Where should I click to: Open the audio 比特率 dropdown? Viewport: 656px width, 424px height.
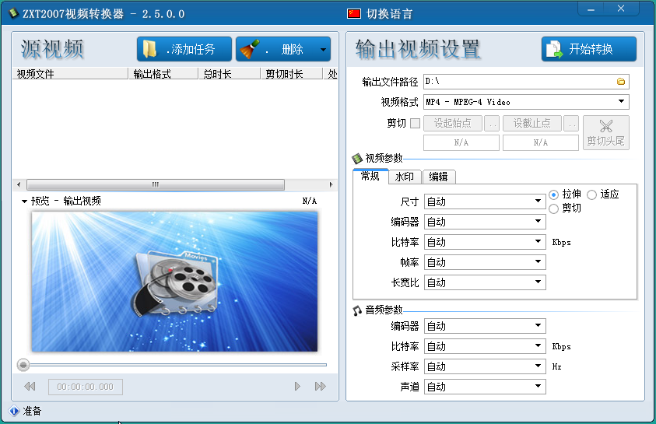click(x=485, y=346)
